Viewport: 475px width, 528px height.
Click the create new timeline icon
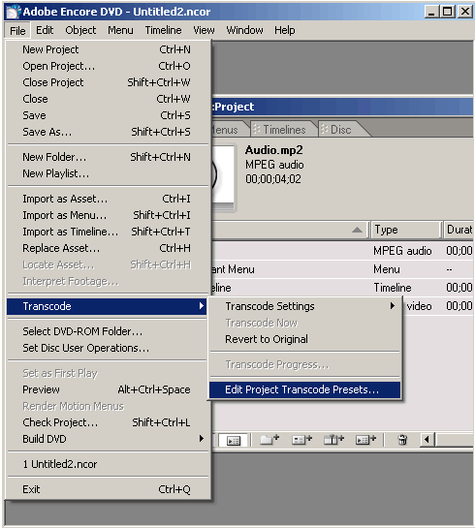click(x=333, y=440)
